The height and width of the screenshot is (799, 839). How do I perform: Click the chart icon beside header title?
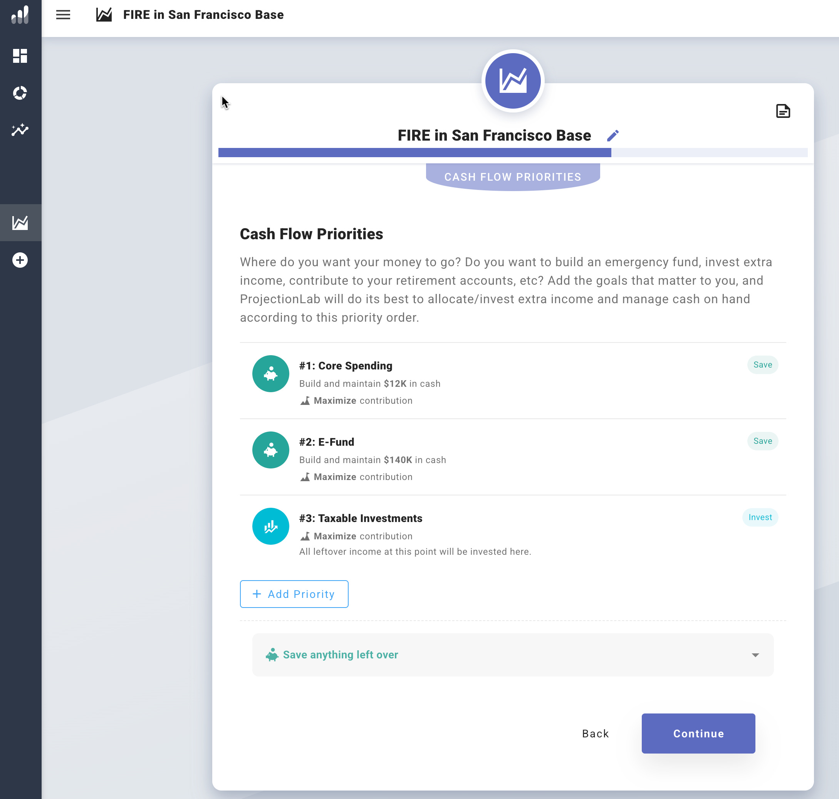point(104,15)
